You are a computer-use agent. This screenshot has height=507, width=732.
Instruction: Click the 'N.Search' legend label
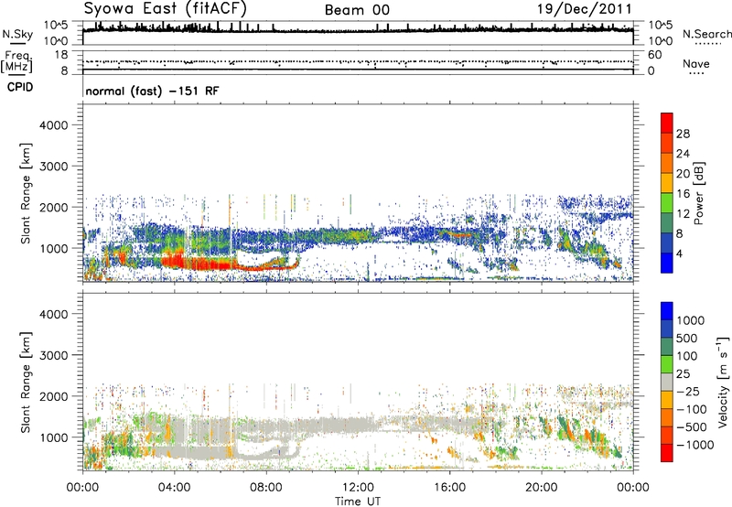[x=706, y=34]
